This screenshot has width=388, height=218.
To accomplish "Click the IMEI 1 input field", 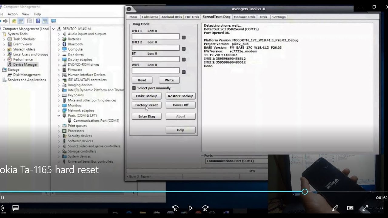I will pos(156,36).
